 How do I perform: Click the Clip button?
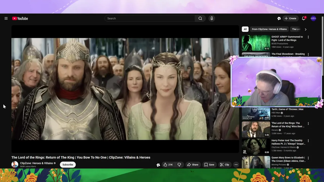coord(225,165)
